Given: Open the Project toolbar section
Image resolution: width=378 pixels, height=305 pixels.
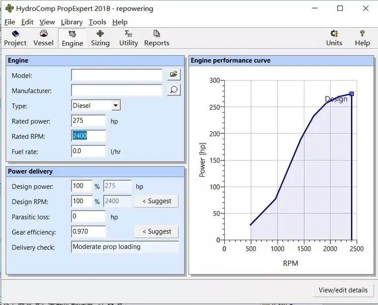Looking at the screenshot, I should (15, 38).
